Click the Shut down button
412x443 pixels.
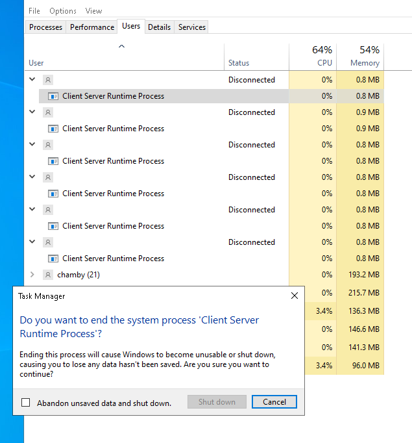click(217, 402)
